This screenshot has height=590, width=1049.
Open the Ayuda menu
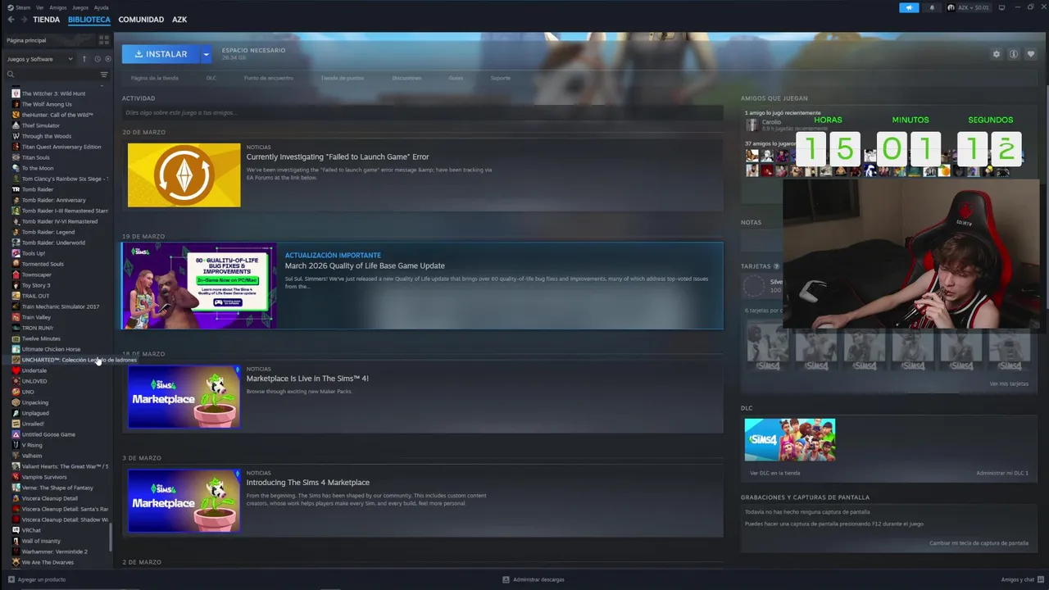point(101,7)
